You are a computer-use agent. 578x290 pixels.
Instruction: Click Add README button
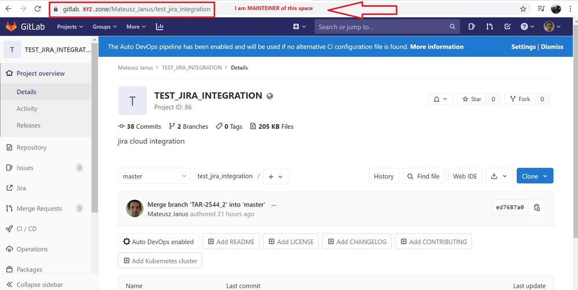coord(231,242)
